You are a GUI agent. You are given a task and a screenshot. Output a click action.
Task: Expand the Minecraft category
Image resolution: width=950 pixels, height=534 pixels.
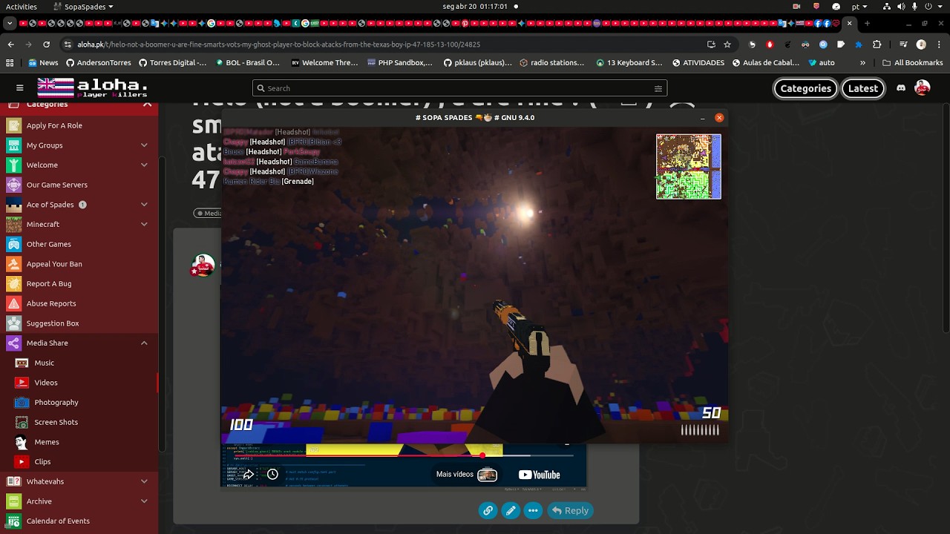pos(144,224)
